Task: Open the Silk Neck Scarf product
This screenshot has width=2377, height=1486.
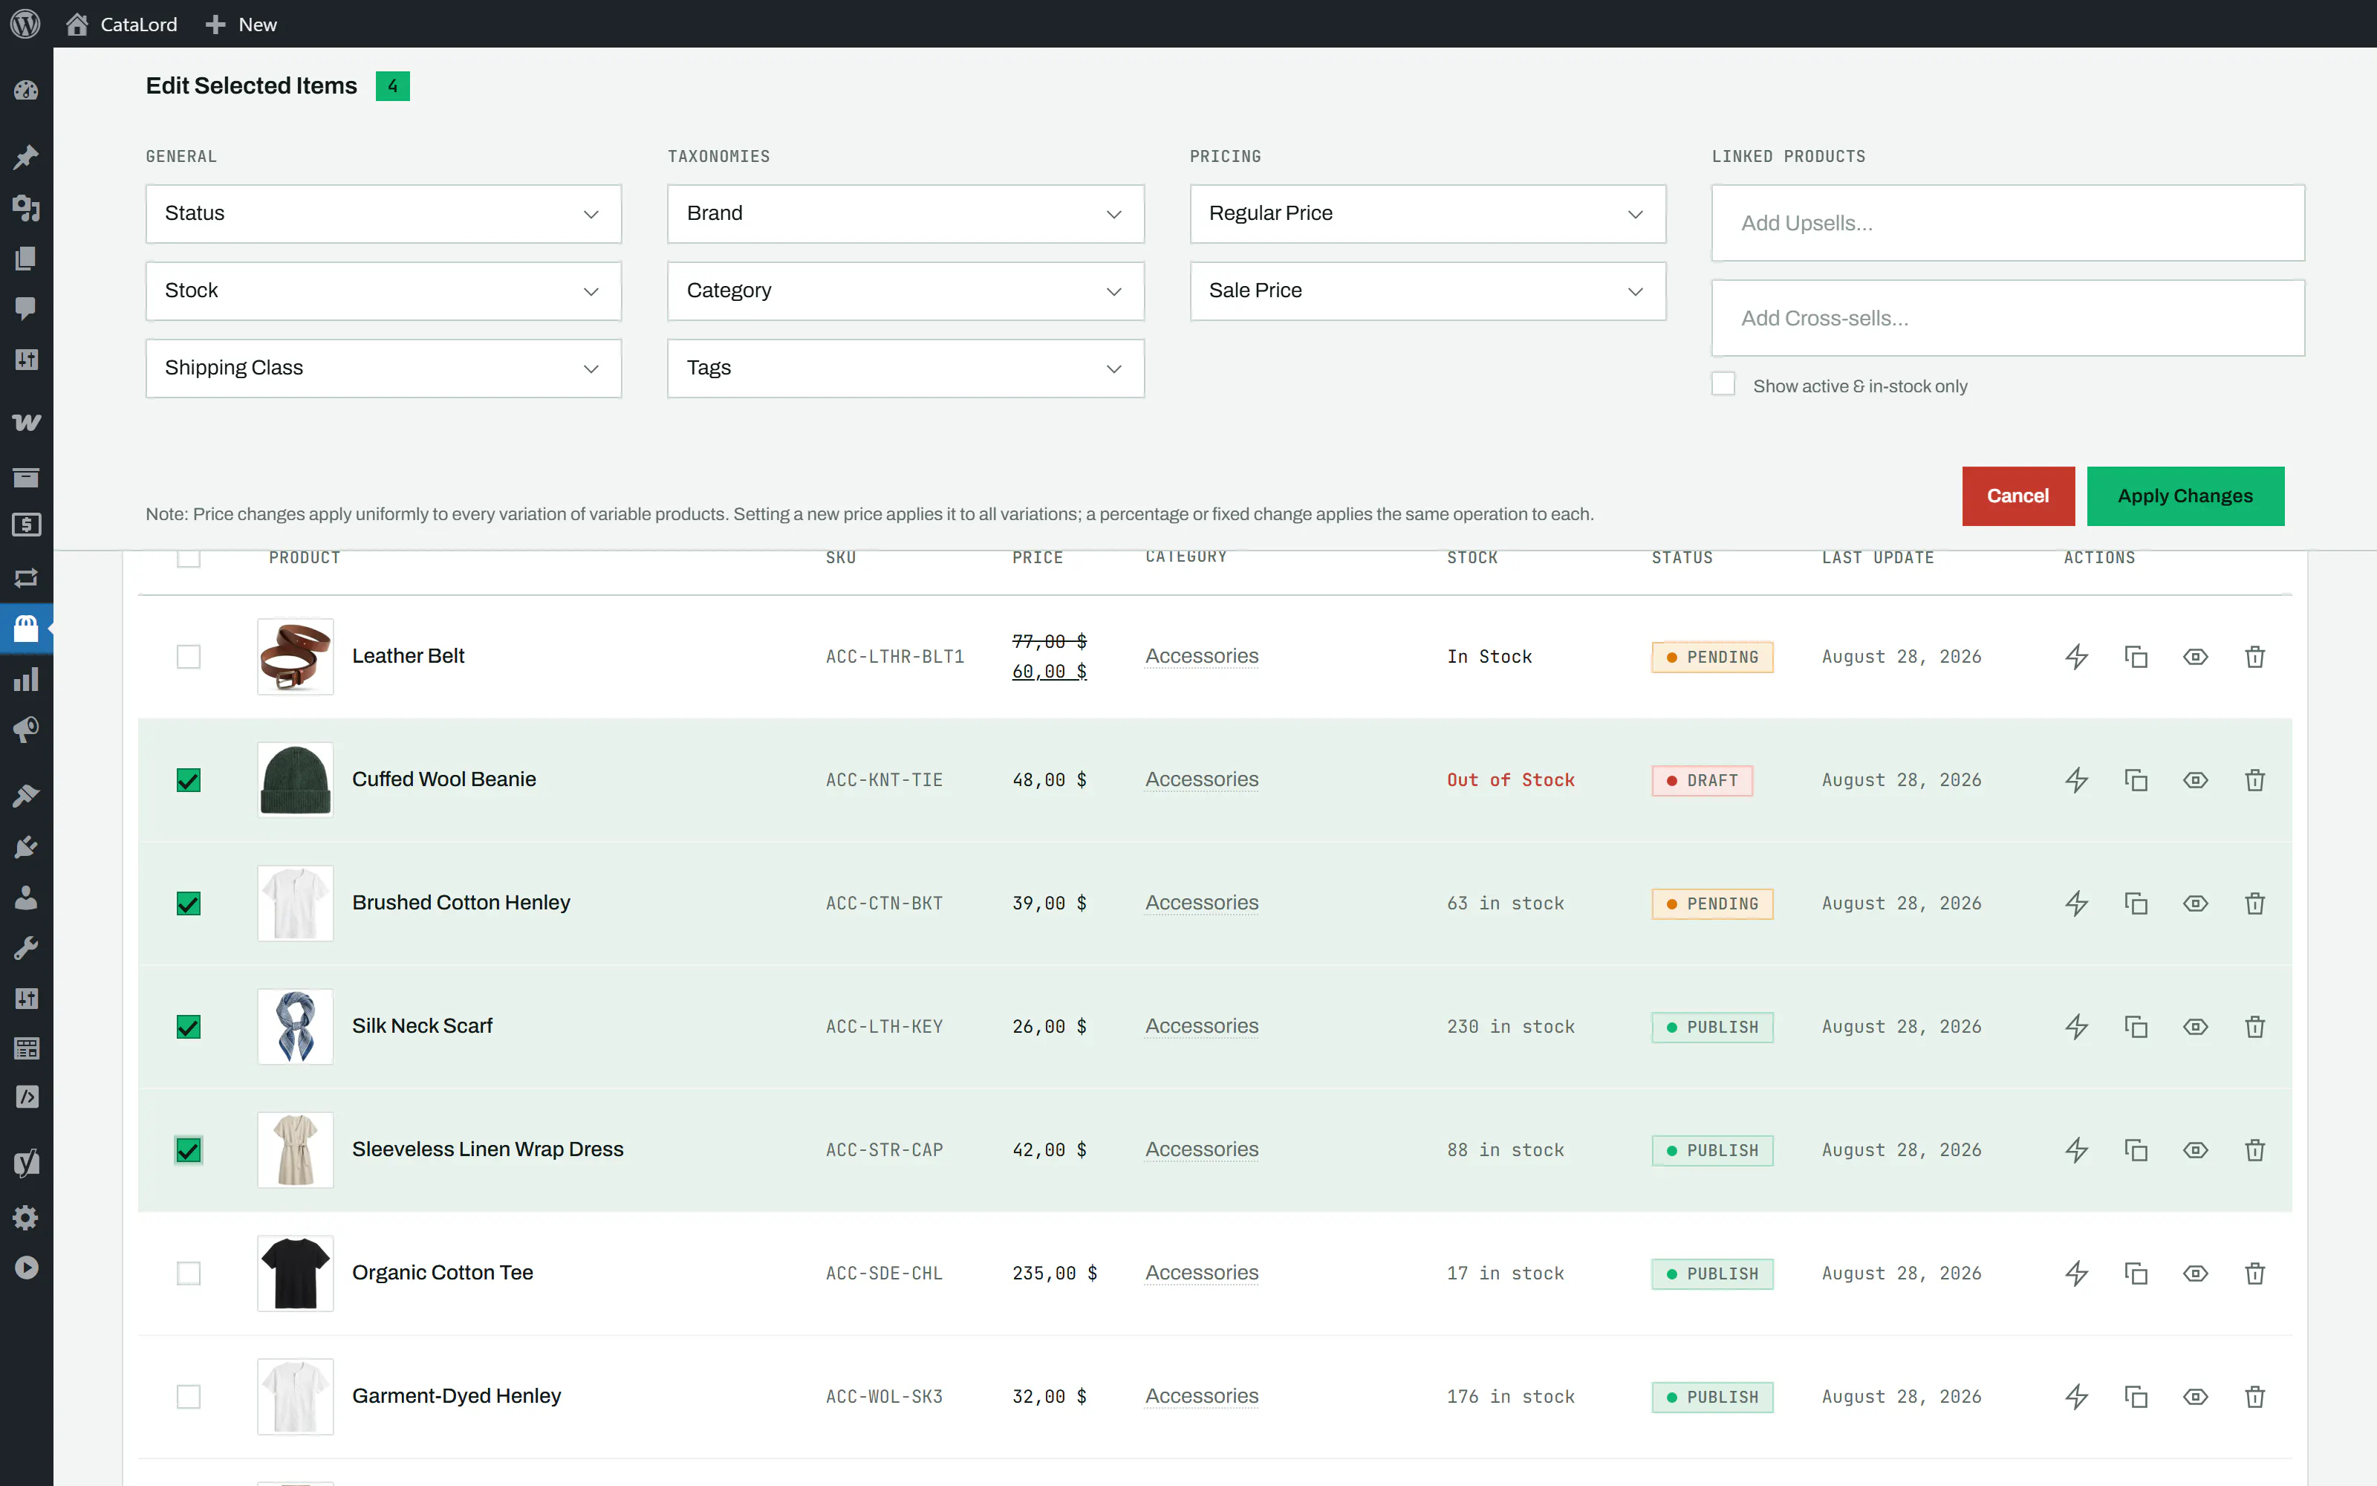Action: (x=423, y=1026)
